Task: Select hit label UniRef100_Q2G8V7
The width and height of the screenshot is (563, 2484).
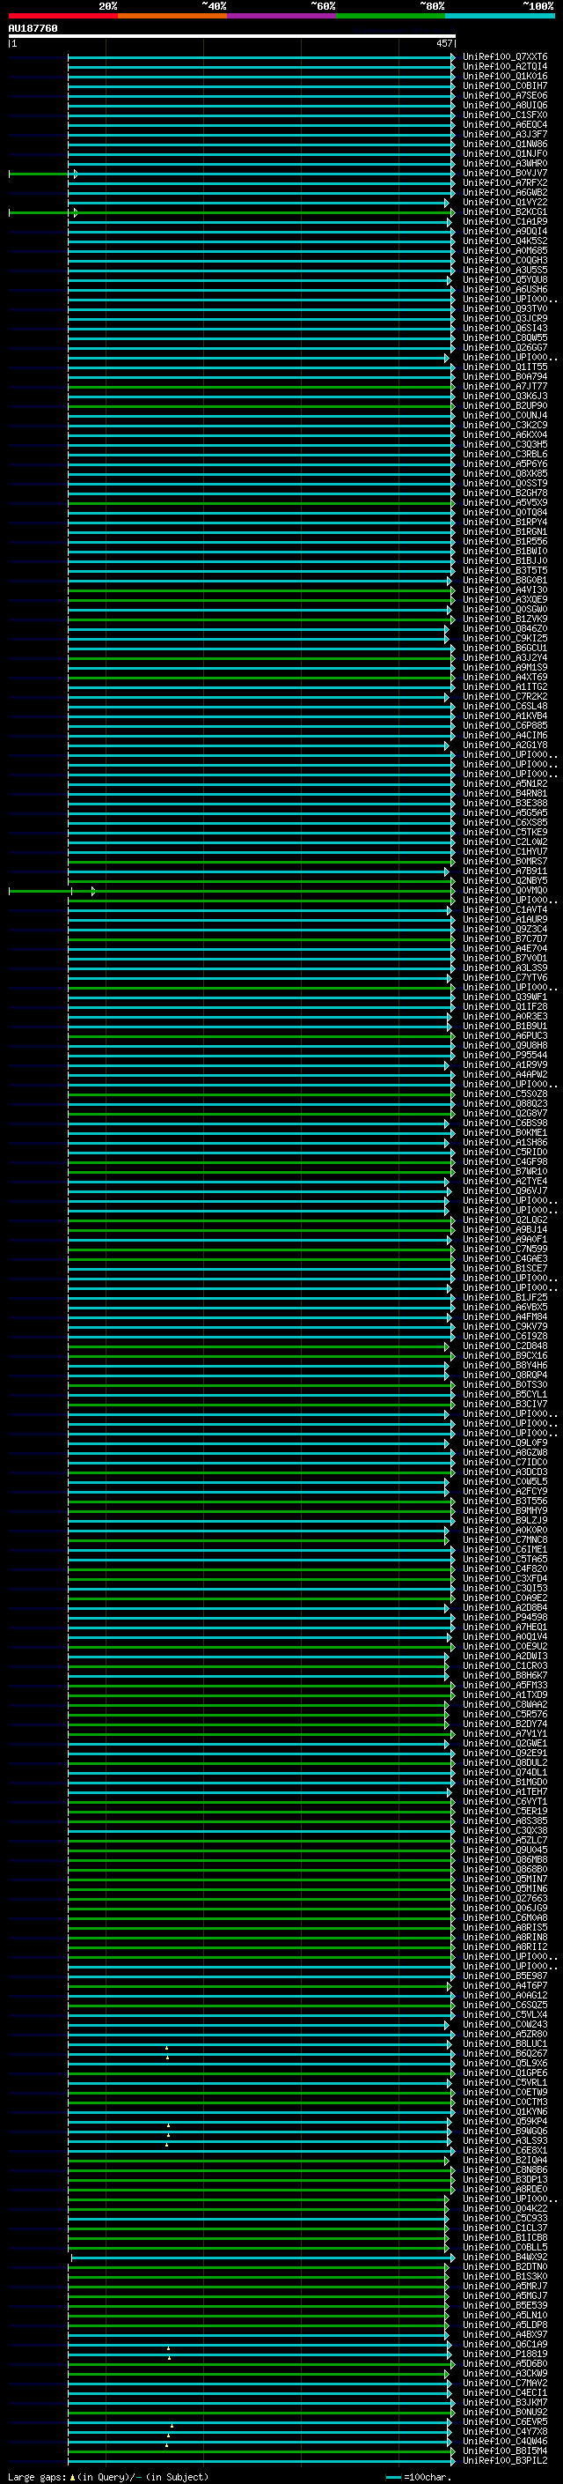Action: pos(505,1114)
